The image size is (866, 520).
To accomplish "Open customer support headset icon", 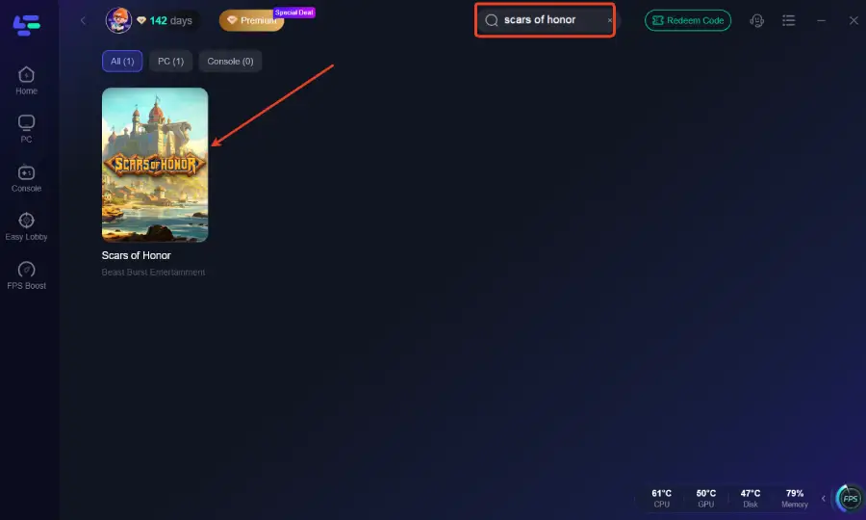I will point(757,20).
